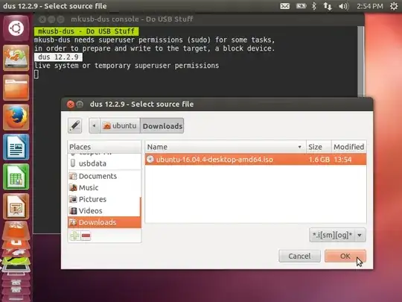Viewport: 402px width, 302px height.
Task: Open LibreOffice Calc from launcher
Action: [16, 177]
